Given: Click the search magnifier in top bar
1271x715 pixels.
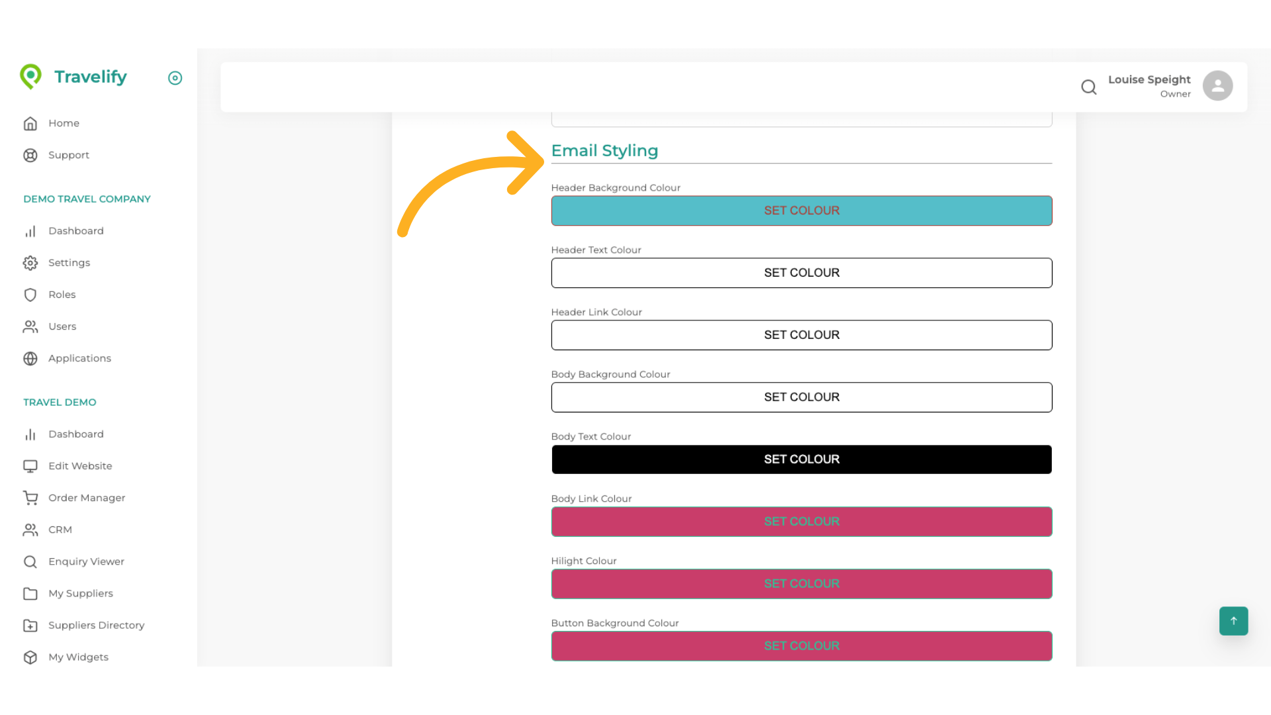Looking at the screenshot, I should point(1089,87).
